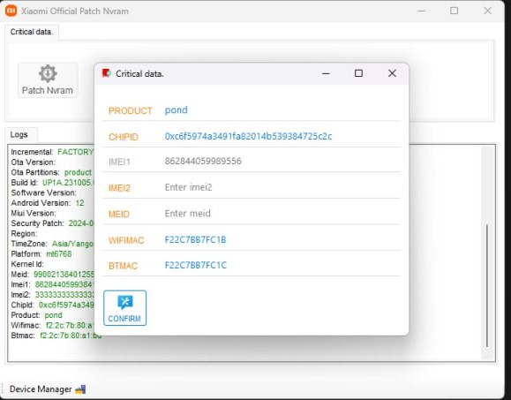Click the Kernel Id log line
511x400 pixels.
coord(27,264)
